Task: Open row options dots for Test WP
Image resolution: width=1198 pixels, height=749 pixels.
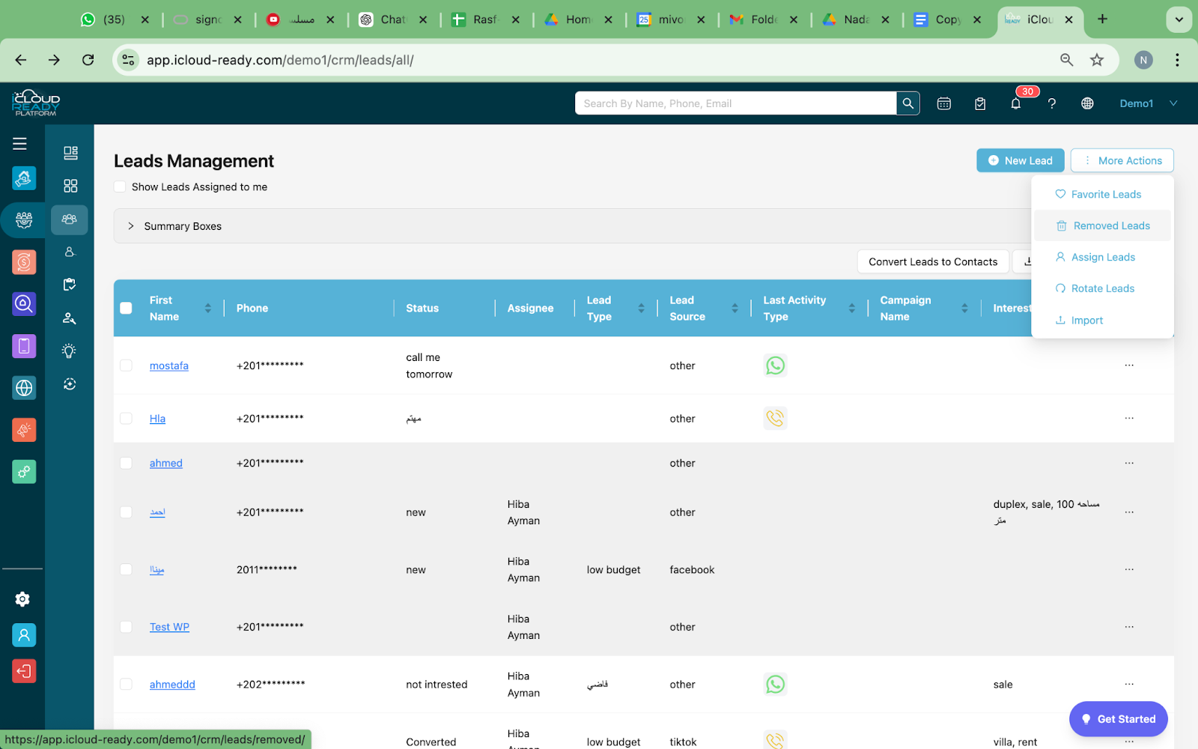Action: click(1129, 627)
